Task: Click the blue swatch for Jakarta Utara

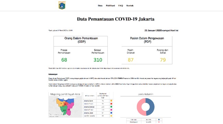Action: coord(111,113)
